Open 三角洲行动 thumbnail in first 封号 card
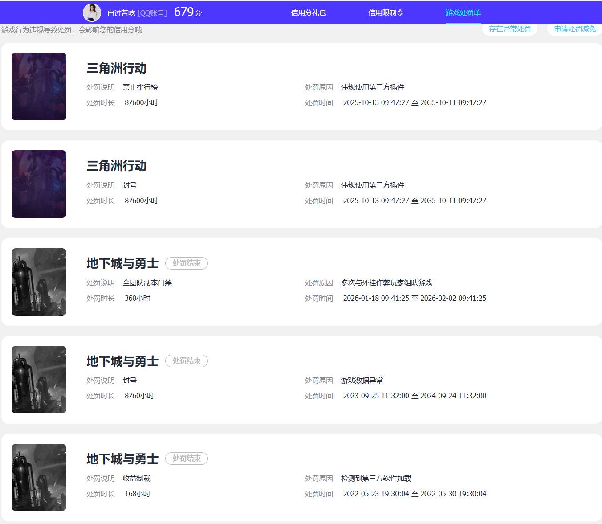The height and width of the screenshot is (524, 602). point(39,184)
